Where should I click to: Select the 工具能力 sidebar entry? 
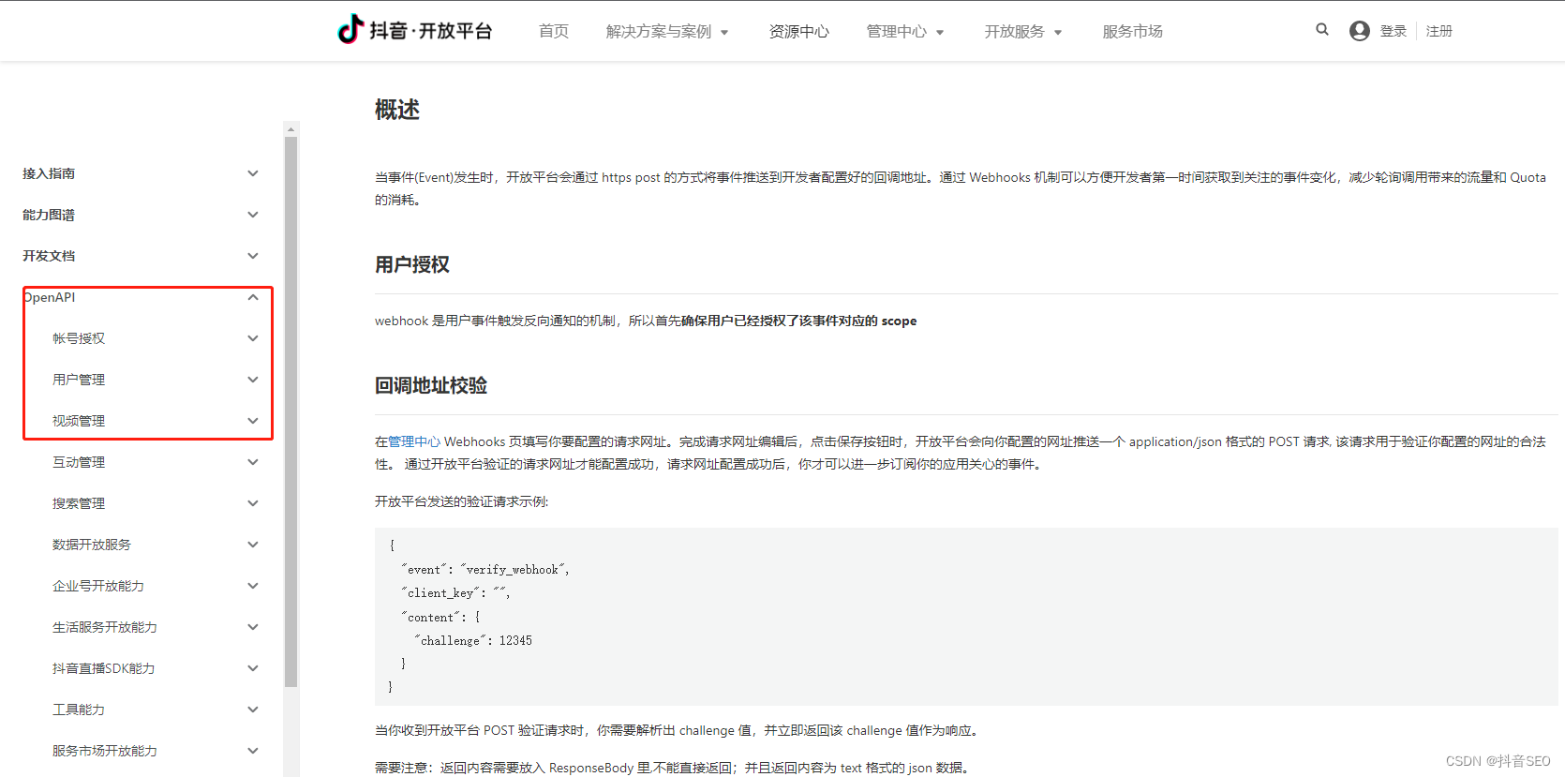tap(79, 710)
